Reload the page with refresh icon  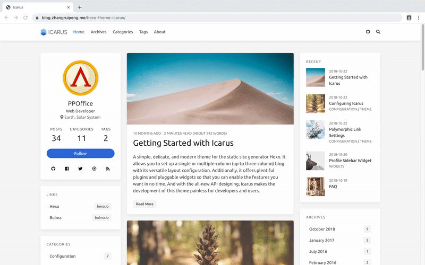coord(25,17)
